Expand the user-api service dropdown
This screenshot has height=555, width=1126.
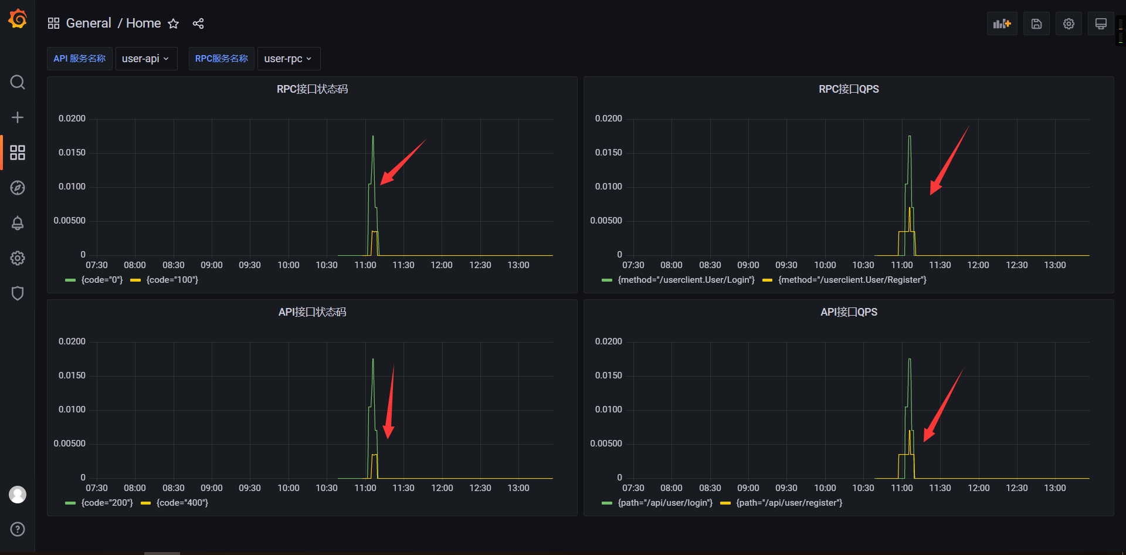146,59
